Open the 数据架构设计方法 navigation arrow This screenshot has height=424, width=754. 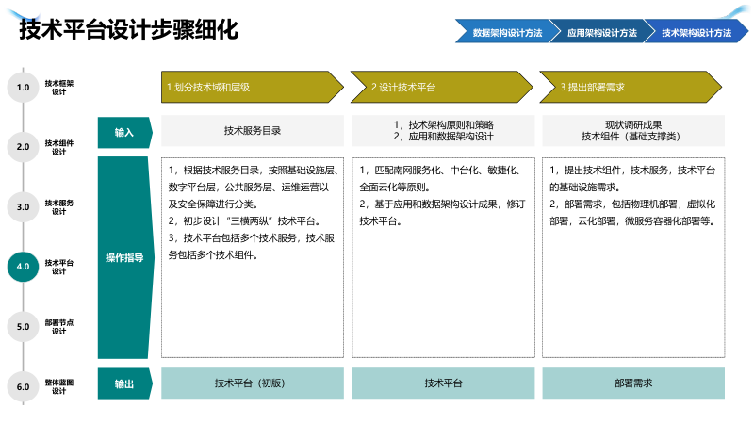[x=507, y=32]
